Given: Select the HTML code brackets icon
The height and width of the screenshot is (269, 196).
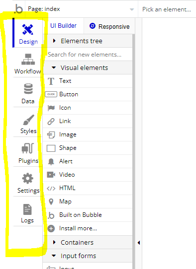Looking at the screenshot, I should 51,189.
